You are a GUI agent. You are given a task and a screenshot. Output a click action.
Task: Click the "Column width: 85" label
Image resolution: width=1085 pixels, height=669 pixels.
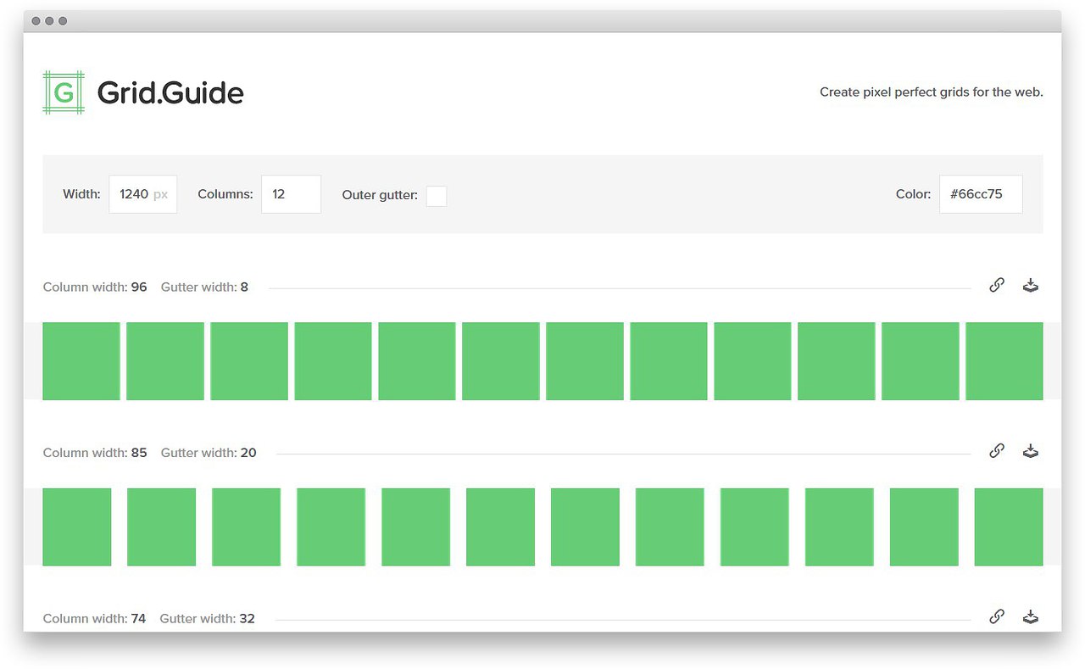pos(95,453)
